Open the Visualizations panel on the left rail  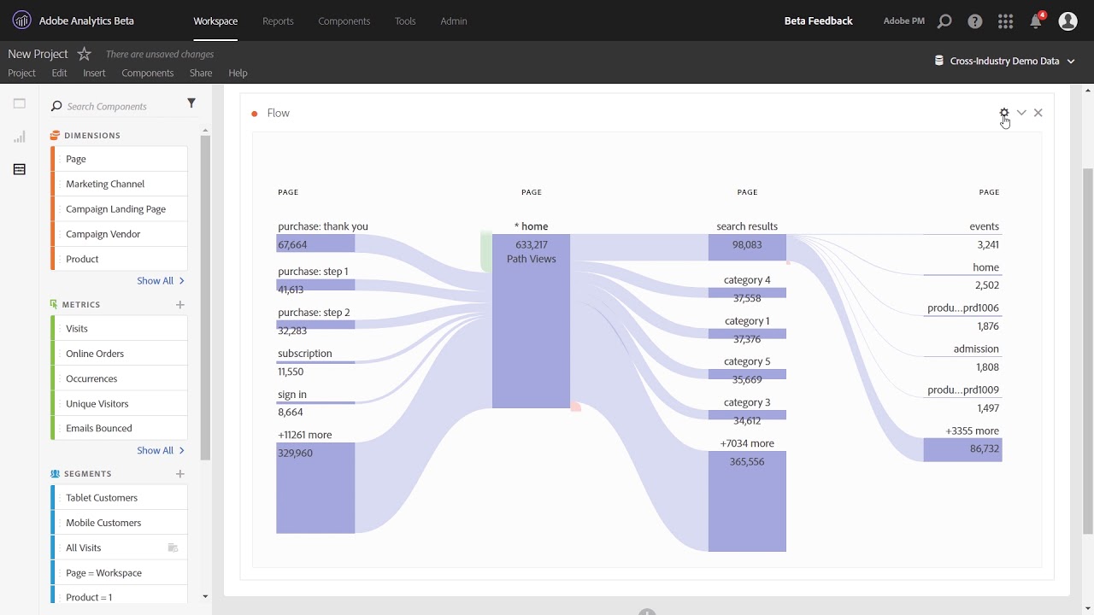tap(18, 137)
